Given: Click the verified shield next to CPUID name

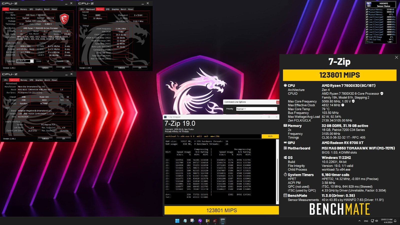Looking at the screenshot, I should [382, 93].
